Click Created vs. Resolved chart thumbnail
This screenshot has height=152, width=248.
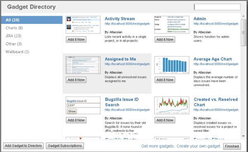point(172,105)
